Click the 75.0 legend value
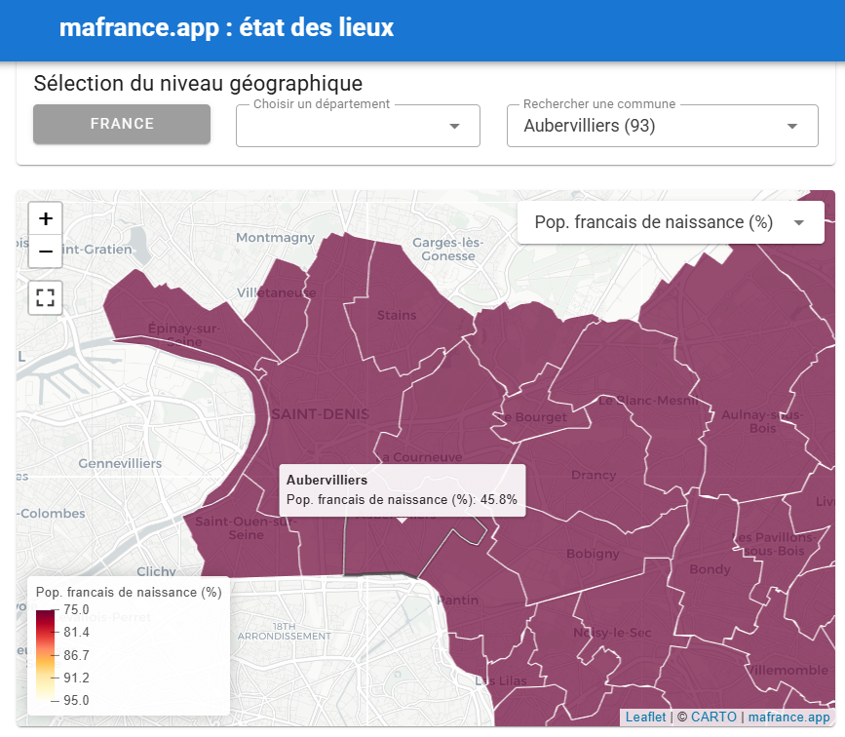 tap(76, 609)
